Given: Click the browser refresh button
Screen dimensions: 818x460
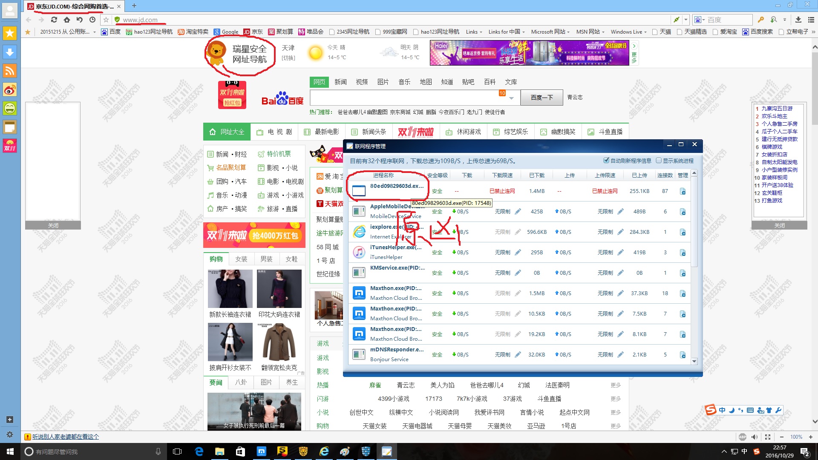Looking at the screenshot, I should (x=54, y=20).
